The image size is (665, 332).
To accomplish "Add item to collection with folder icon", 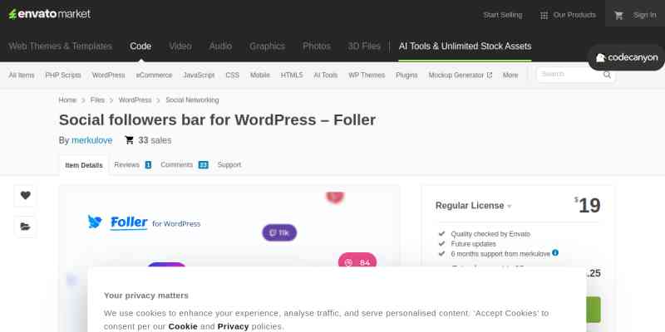I will 25,227.
